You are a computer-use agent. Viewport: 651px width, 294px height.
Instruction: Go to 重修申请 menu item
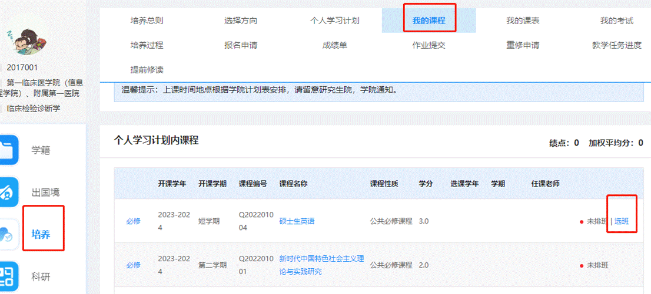[x=523, y=45]
